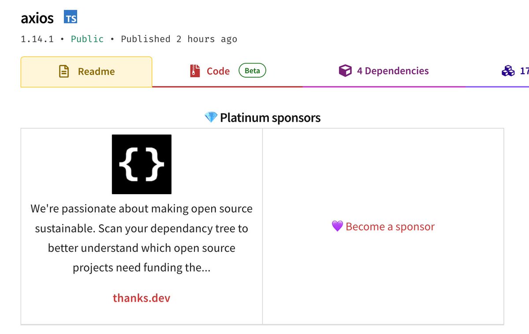Click the blue TS TypeScript badge
Viewport: 529px width, 334px height.
tap(71, 18)
